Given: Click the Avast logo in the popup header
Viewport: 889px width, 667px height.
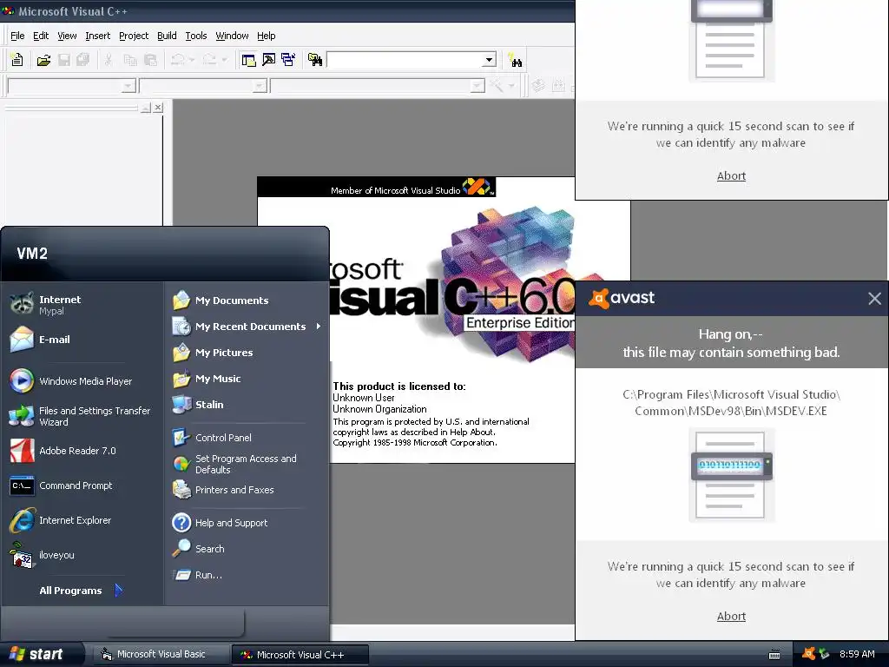Looking at the screenshot, I should pos(622,298).
